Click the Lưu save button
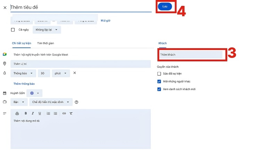The width and height of the screenshot is (278, 156). [165, 6]
